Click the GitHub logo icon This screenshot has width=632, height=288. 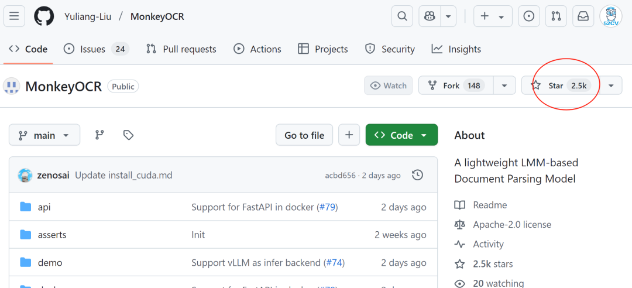point(44,16)
